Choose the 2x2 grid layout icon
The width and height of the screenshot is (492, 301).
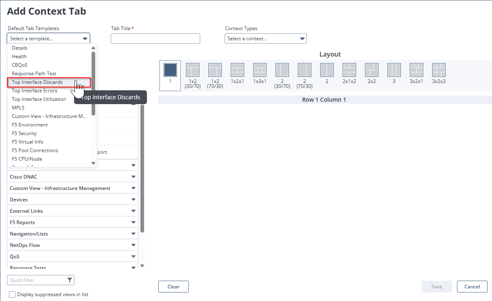tap(372, 70)
